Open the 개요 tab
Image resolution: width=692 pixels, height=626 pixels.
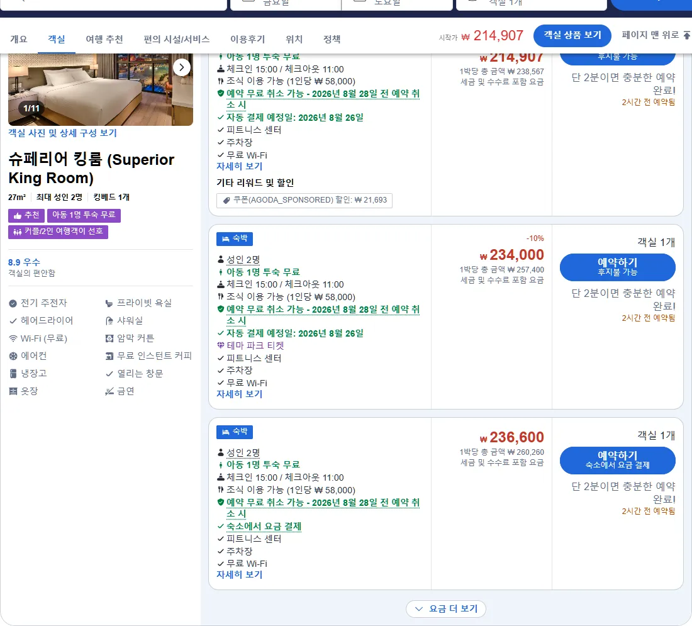click(x=18, y=39)
